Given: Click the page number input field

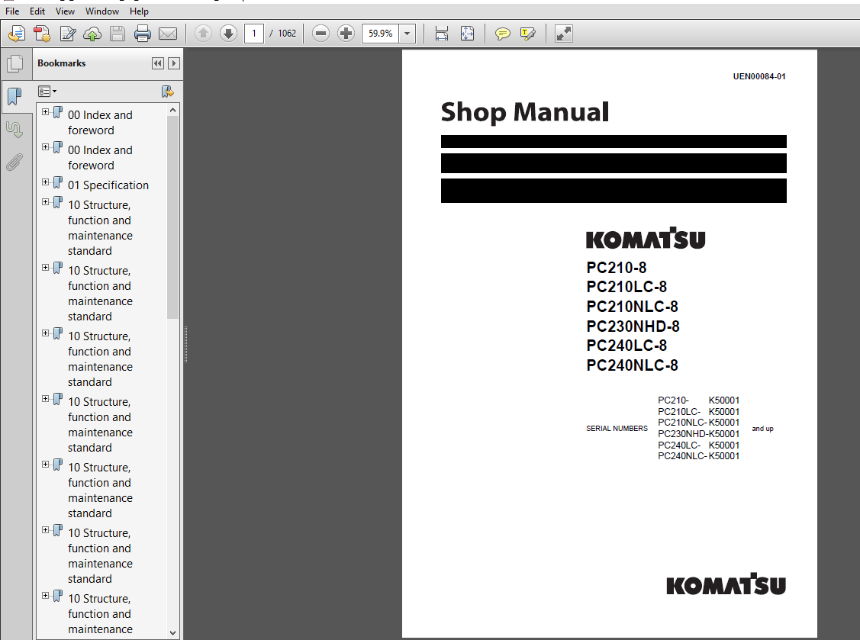Looking at the screenshot, I should point(254,34).
